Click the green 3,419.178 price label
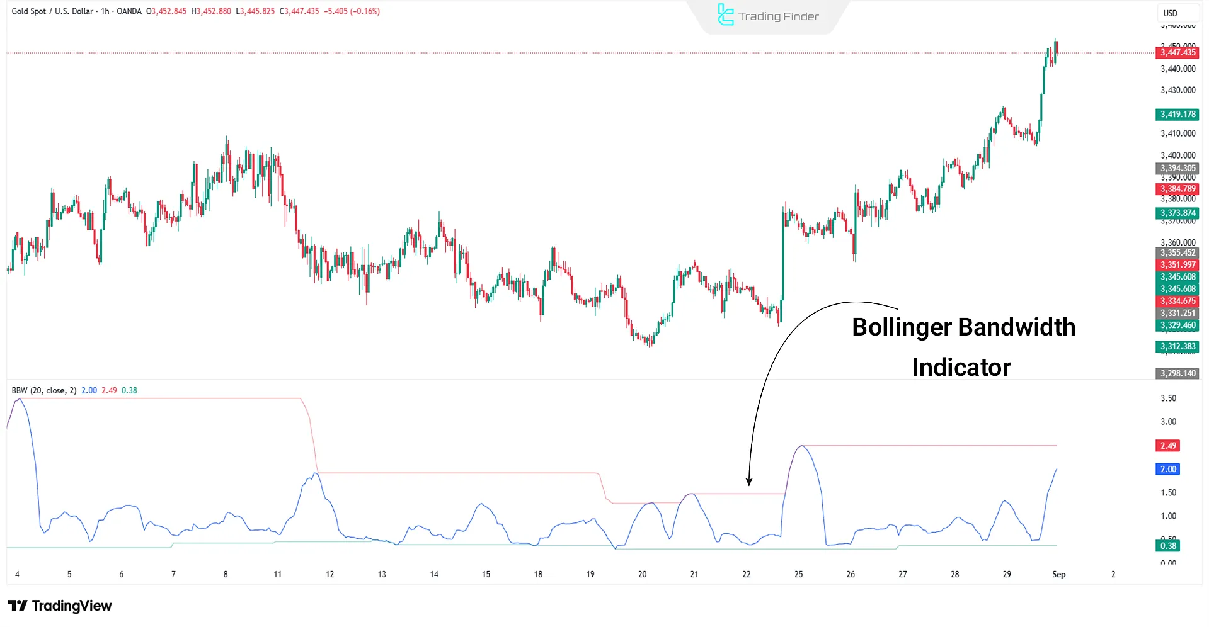The image size is (1209, 627). [x=1177, y=115]
